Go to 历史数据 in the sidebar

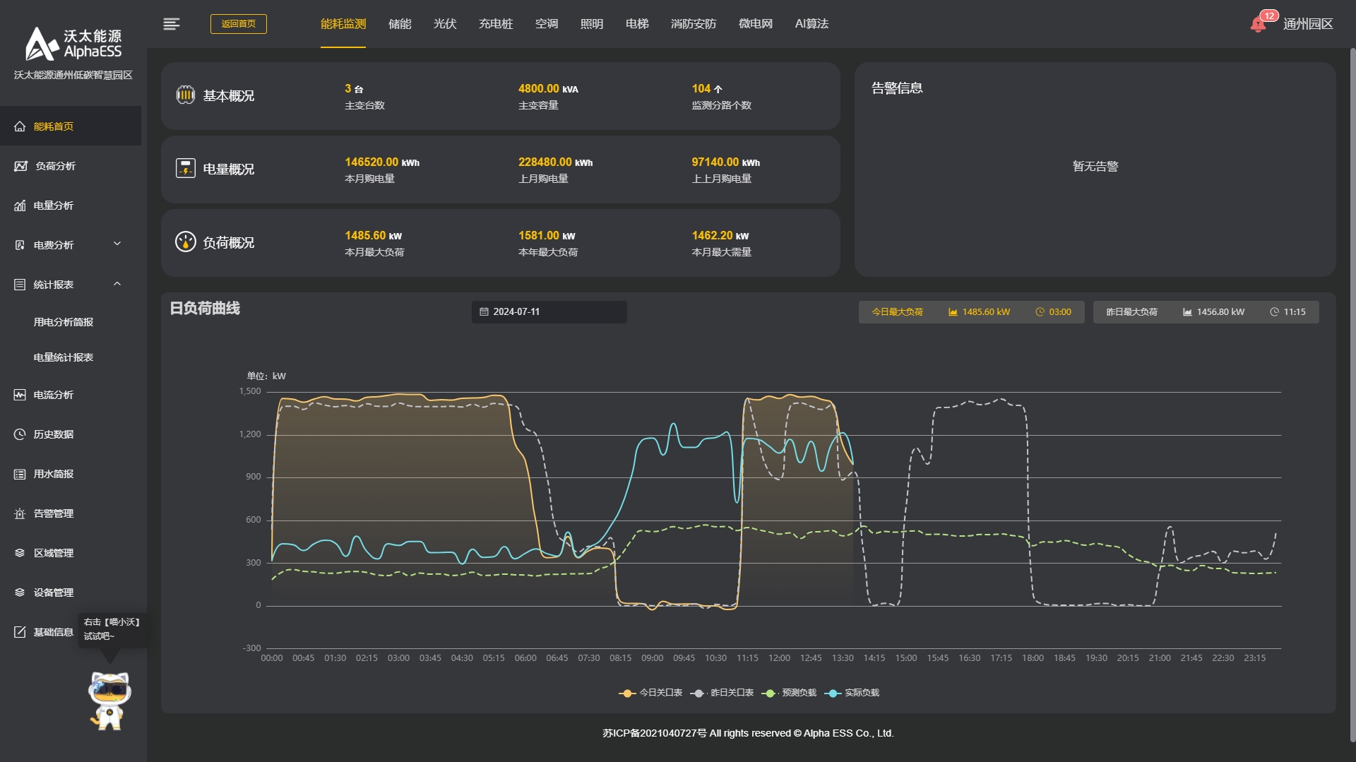(53, 434)
